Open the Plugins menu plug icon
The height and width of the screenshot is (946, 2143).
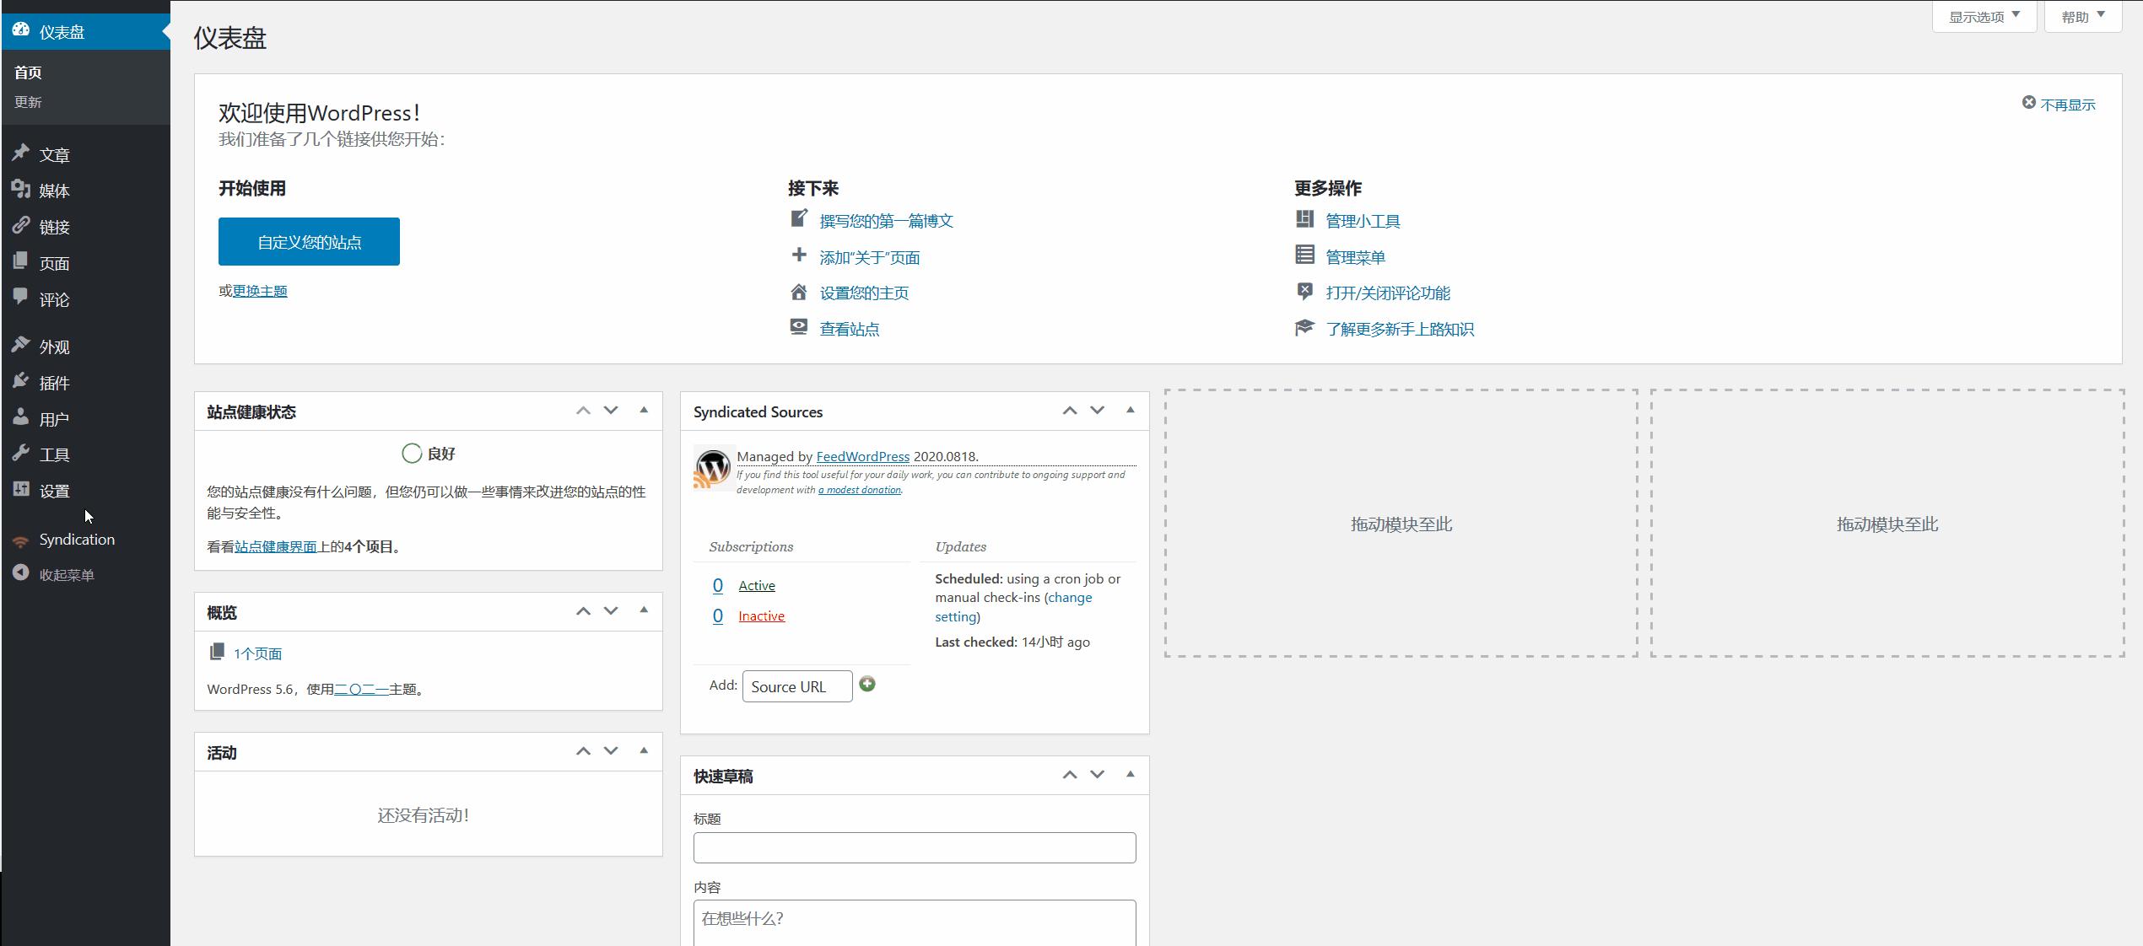click(21, 382)
